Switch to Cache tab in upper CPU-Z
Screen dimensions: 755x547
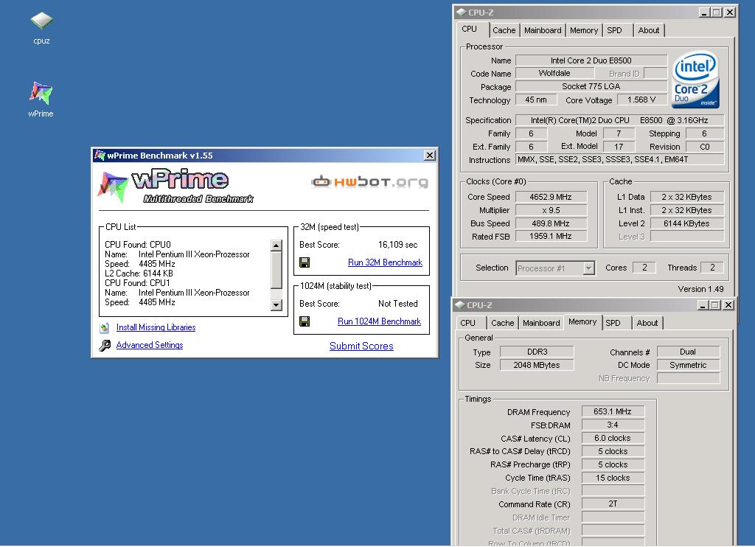click(x=504, y=30)
